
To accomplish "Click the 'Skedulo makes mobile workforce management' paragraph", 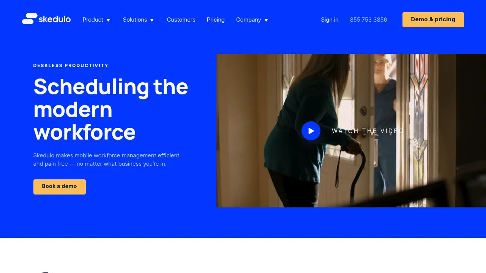I will [x=106, y=160].
